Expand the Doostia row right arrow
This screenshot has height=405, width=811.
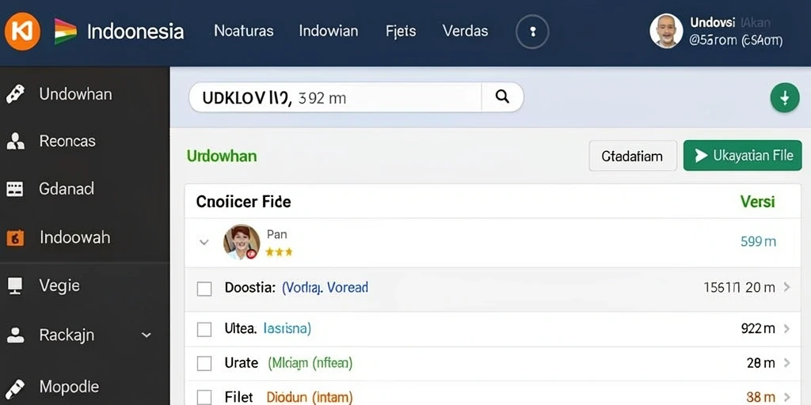click(x=786, y=287)
